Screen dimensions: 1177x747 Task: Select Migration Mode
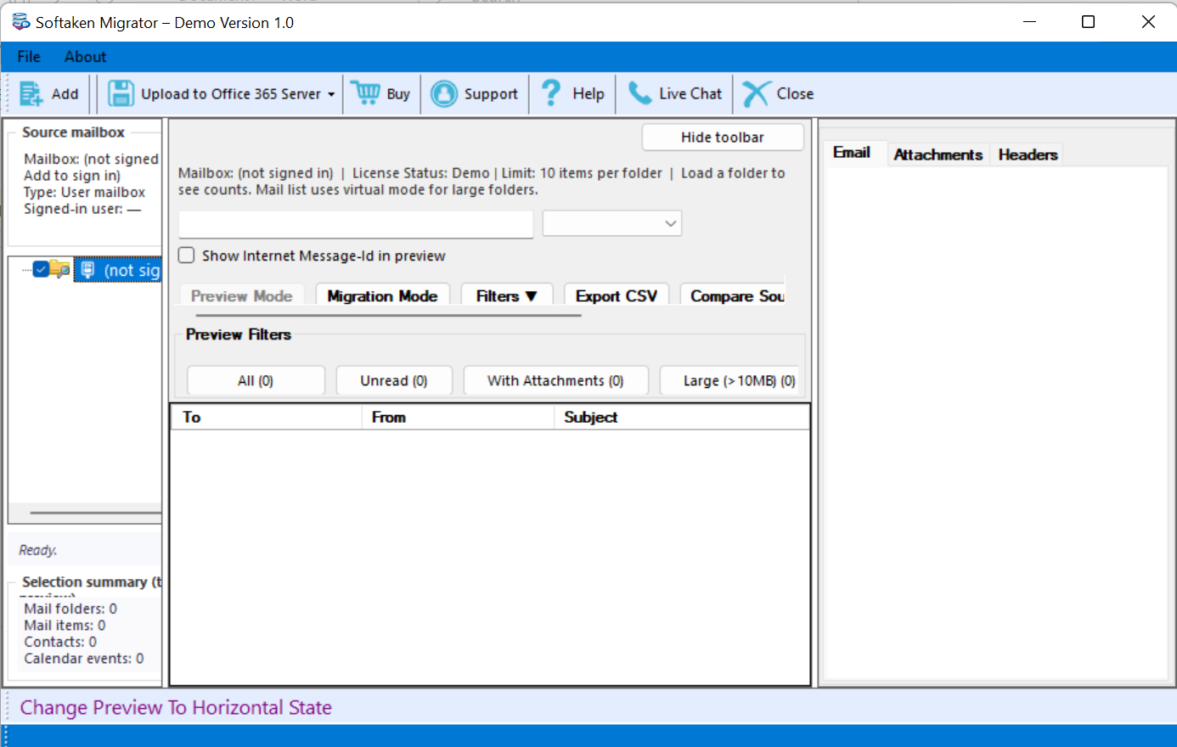pos(382,295)
